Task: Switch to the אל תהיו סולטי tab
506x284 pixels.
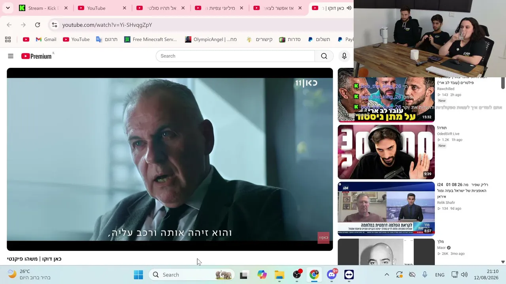Action: [161, 8]
